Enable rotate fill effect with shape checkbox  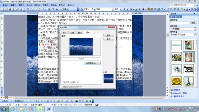tap(62, 87)
